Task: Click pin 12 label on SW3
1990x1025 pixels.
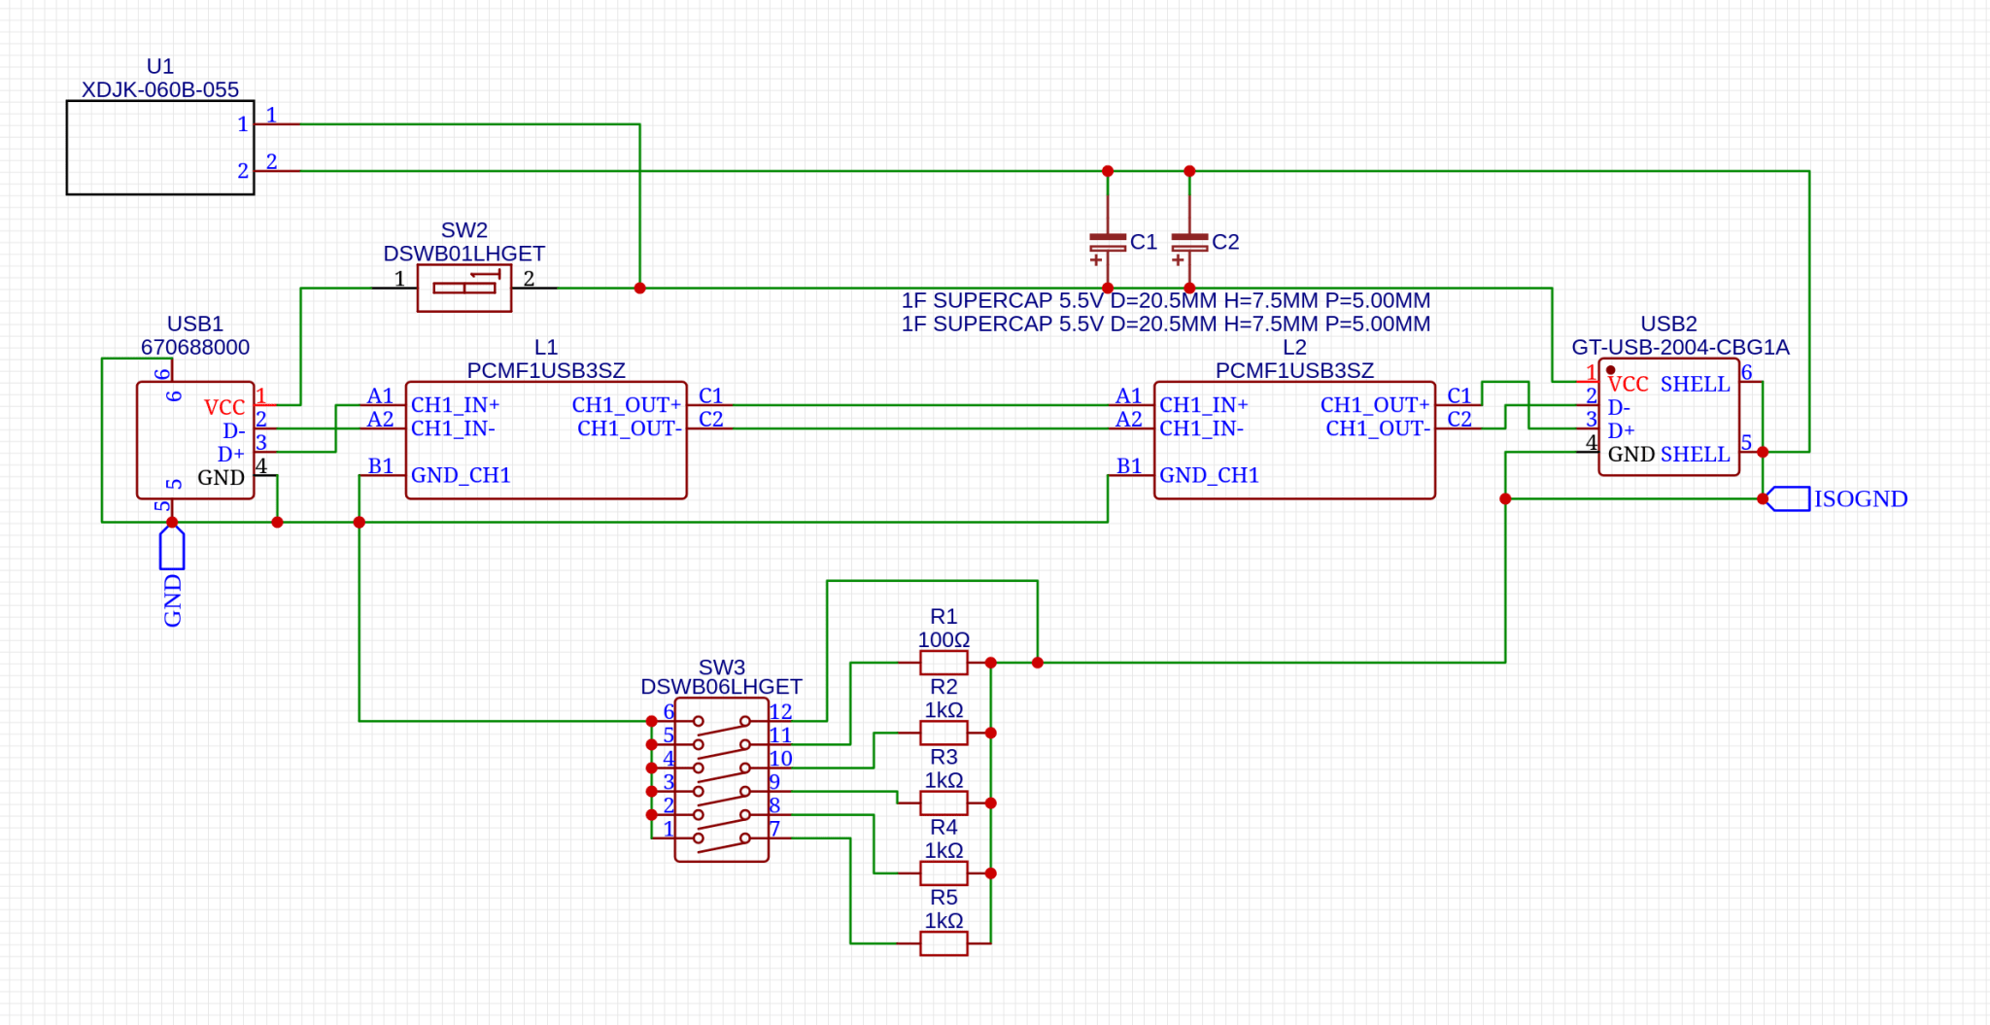Action: pyautogui.click(x=781, y=712)
